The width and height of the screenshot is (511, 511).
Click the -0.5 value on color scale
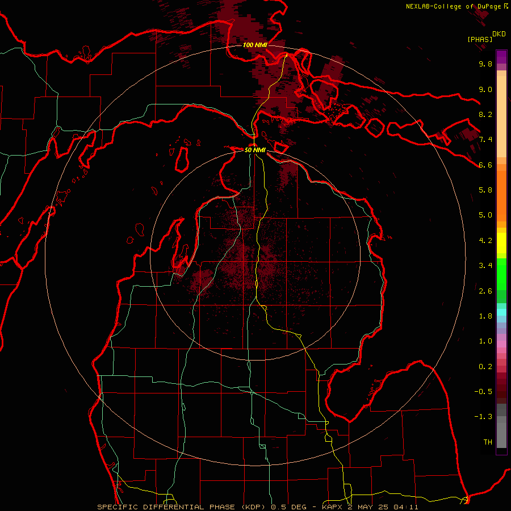tap(484, 391)
